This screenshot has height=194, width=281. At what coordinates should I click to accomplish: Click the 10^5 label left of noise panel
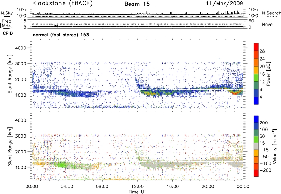pyautogui.click(x=21, y=9)
